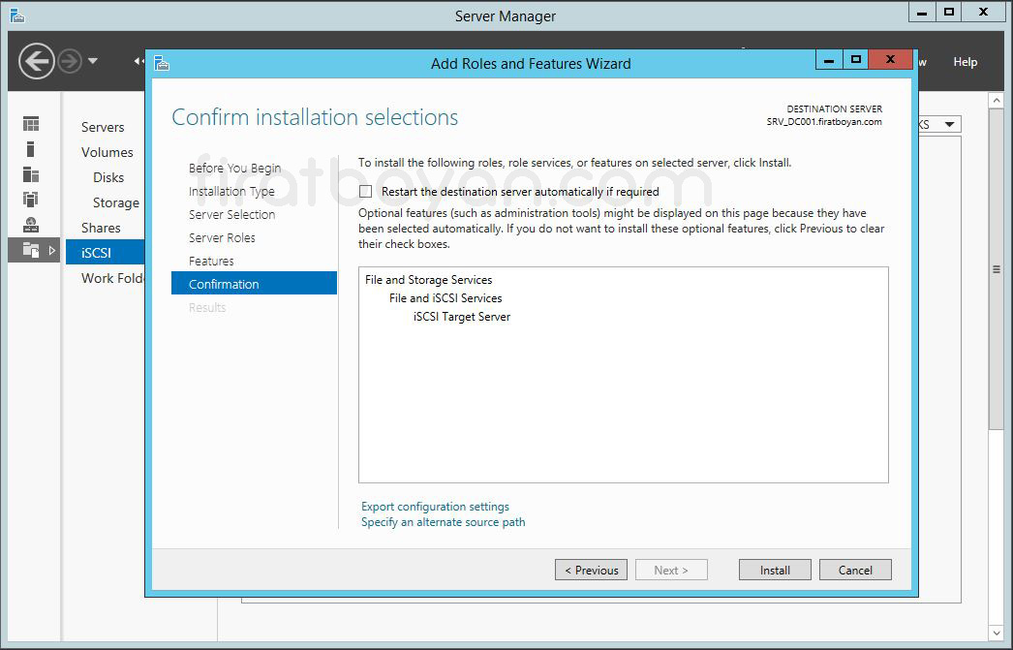Open the Dashboard icon in left sidebar

(x=30, y=123)
